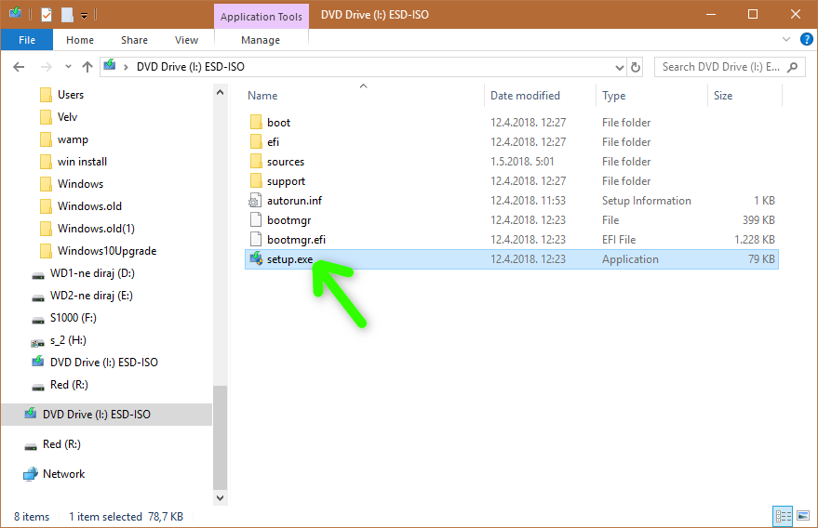Click the Setup Information type cell
Screen dimensions: 818x528
(x=647, y=201)
